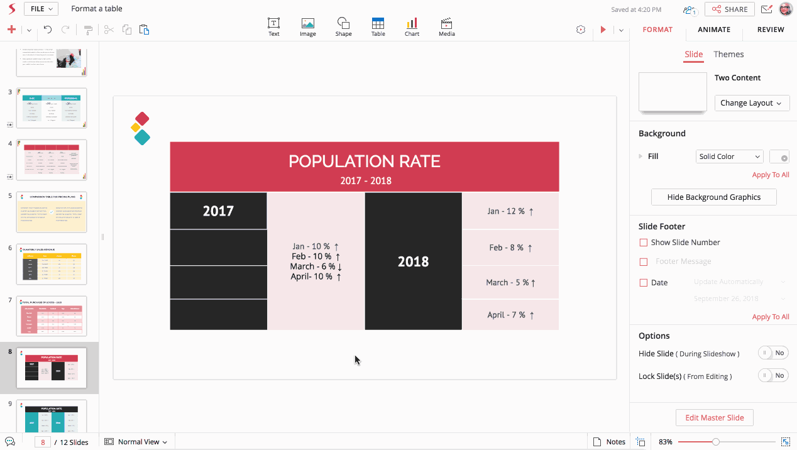The height and width of the screenshot is (450, 797).
Task: Select slide 9 thumbnail
Action: tap(52, 417)
